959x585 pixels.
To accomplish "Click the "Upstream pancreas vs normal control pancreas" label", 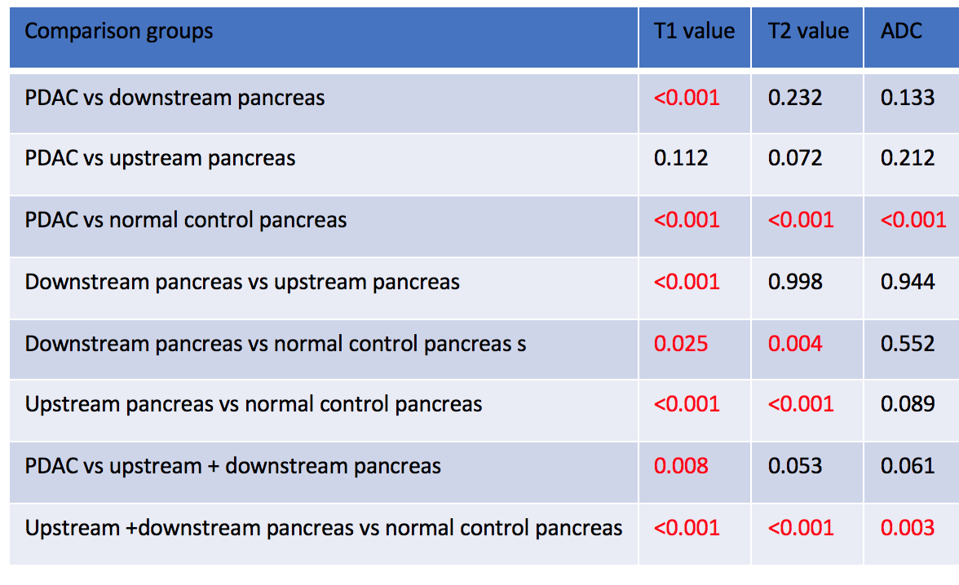I will [x=254, y=404].
